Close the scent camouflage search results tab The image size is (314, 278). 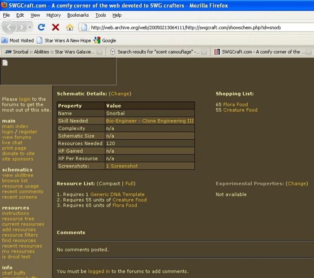coord(204,52)
